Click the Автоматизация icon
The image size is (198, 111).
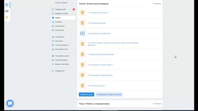[53, 60]
